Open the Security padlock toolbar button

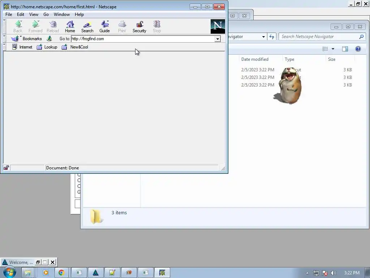139,26
